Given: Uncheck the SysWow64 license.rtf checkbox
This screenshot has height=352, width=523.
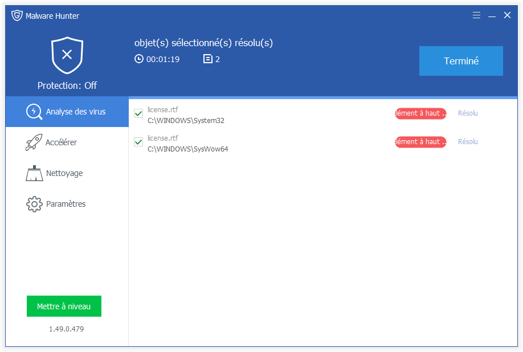Looking at the screenshot, I should 138,142.
